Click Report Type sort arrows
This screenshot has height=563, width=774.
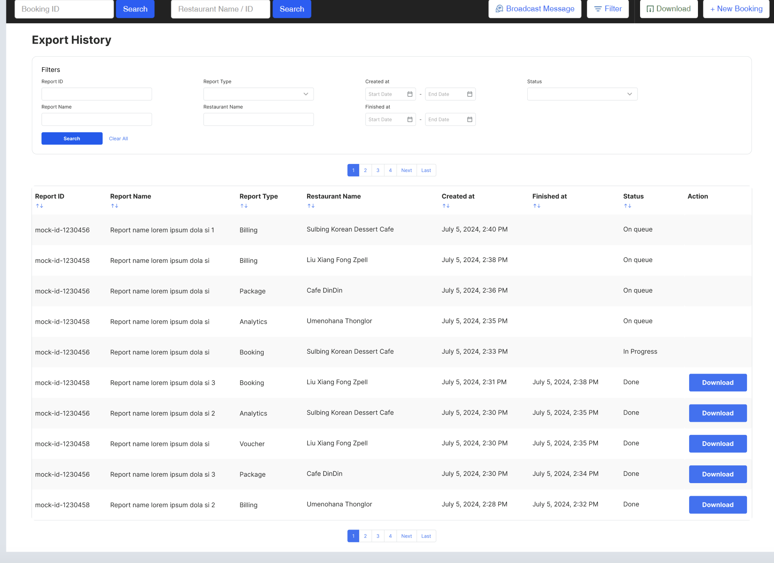pyautogui.click(x=244, y=206)
